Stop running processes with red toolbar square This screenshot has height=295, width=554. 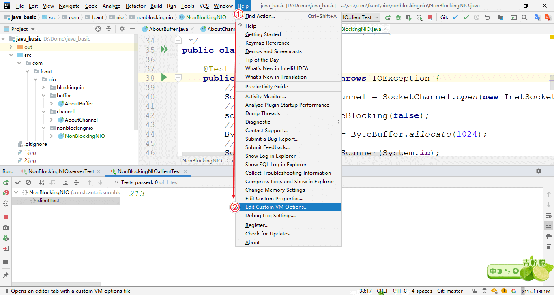coord(430,17)
